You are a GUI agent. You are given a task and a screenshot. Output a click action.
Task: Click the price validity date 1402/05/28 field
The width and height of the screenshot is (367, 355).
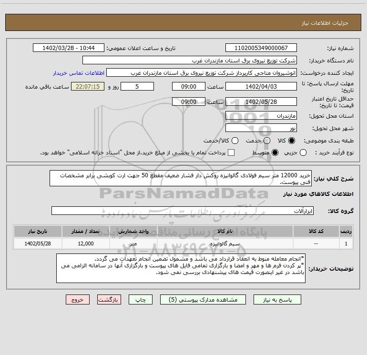click(261, 101)
